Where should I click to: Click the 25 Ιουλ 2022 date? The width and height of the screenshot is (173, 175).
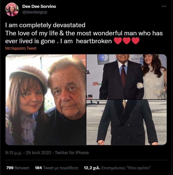pyautogui.click(x=38, y=153)
